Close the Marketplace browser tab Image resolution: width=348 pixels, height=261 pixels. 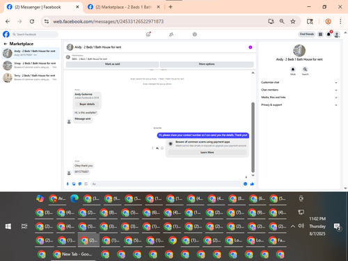pos(158,7)
